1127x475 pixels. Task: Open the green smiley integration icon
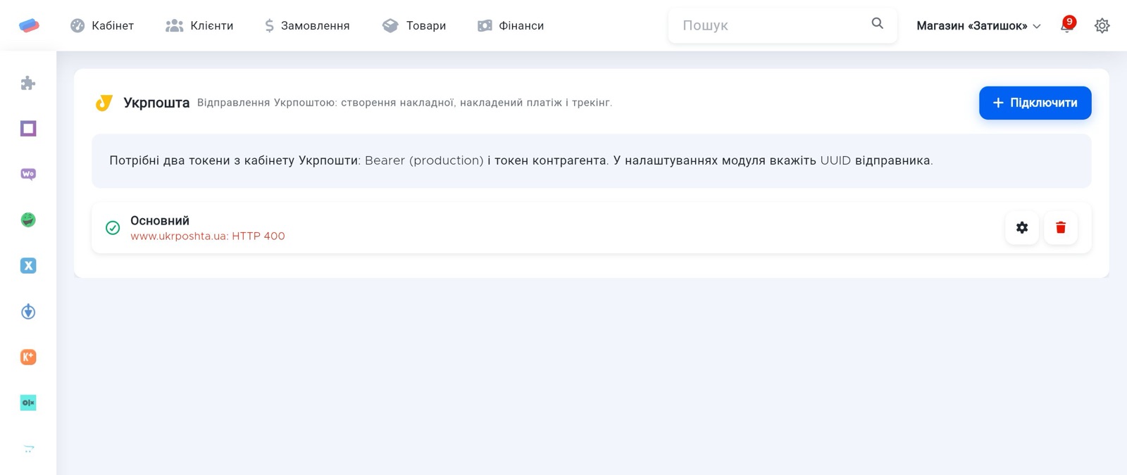click(x=28, y=220)
